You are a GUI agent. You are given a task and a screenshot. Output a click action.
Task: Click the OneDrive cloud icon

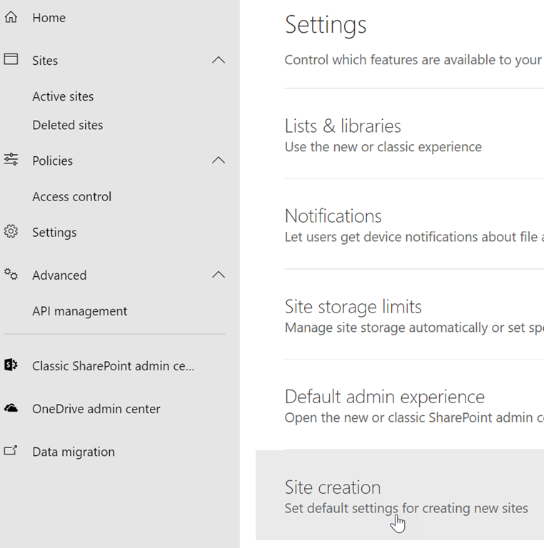point(11,409)
